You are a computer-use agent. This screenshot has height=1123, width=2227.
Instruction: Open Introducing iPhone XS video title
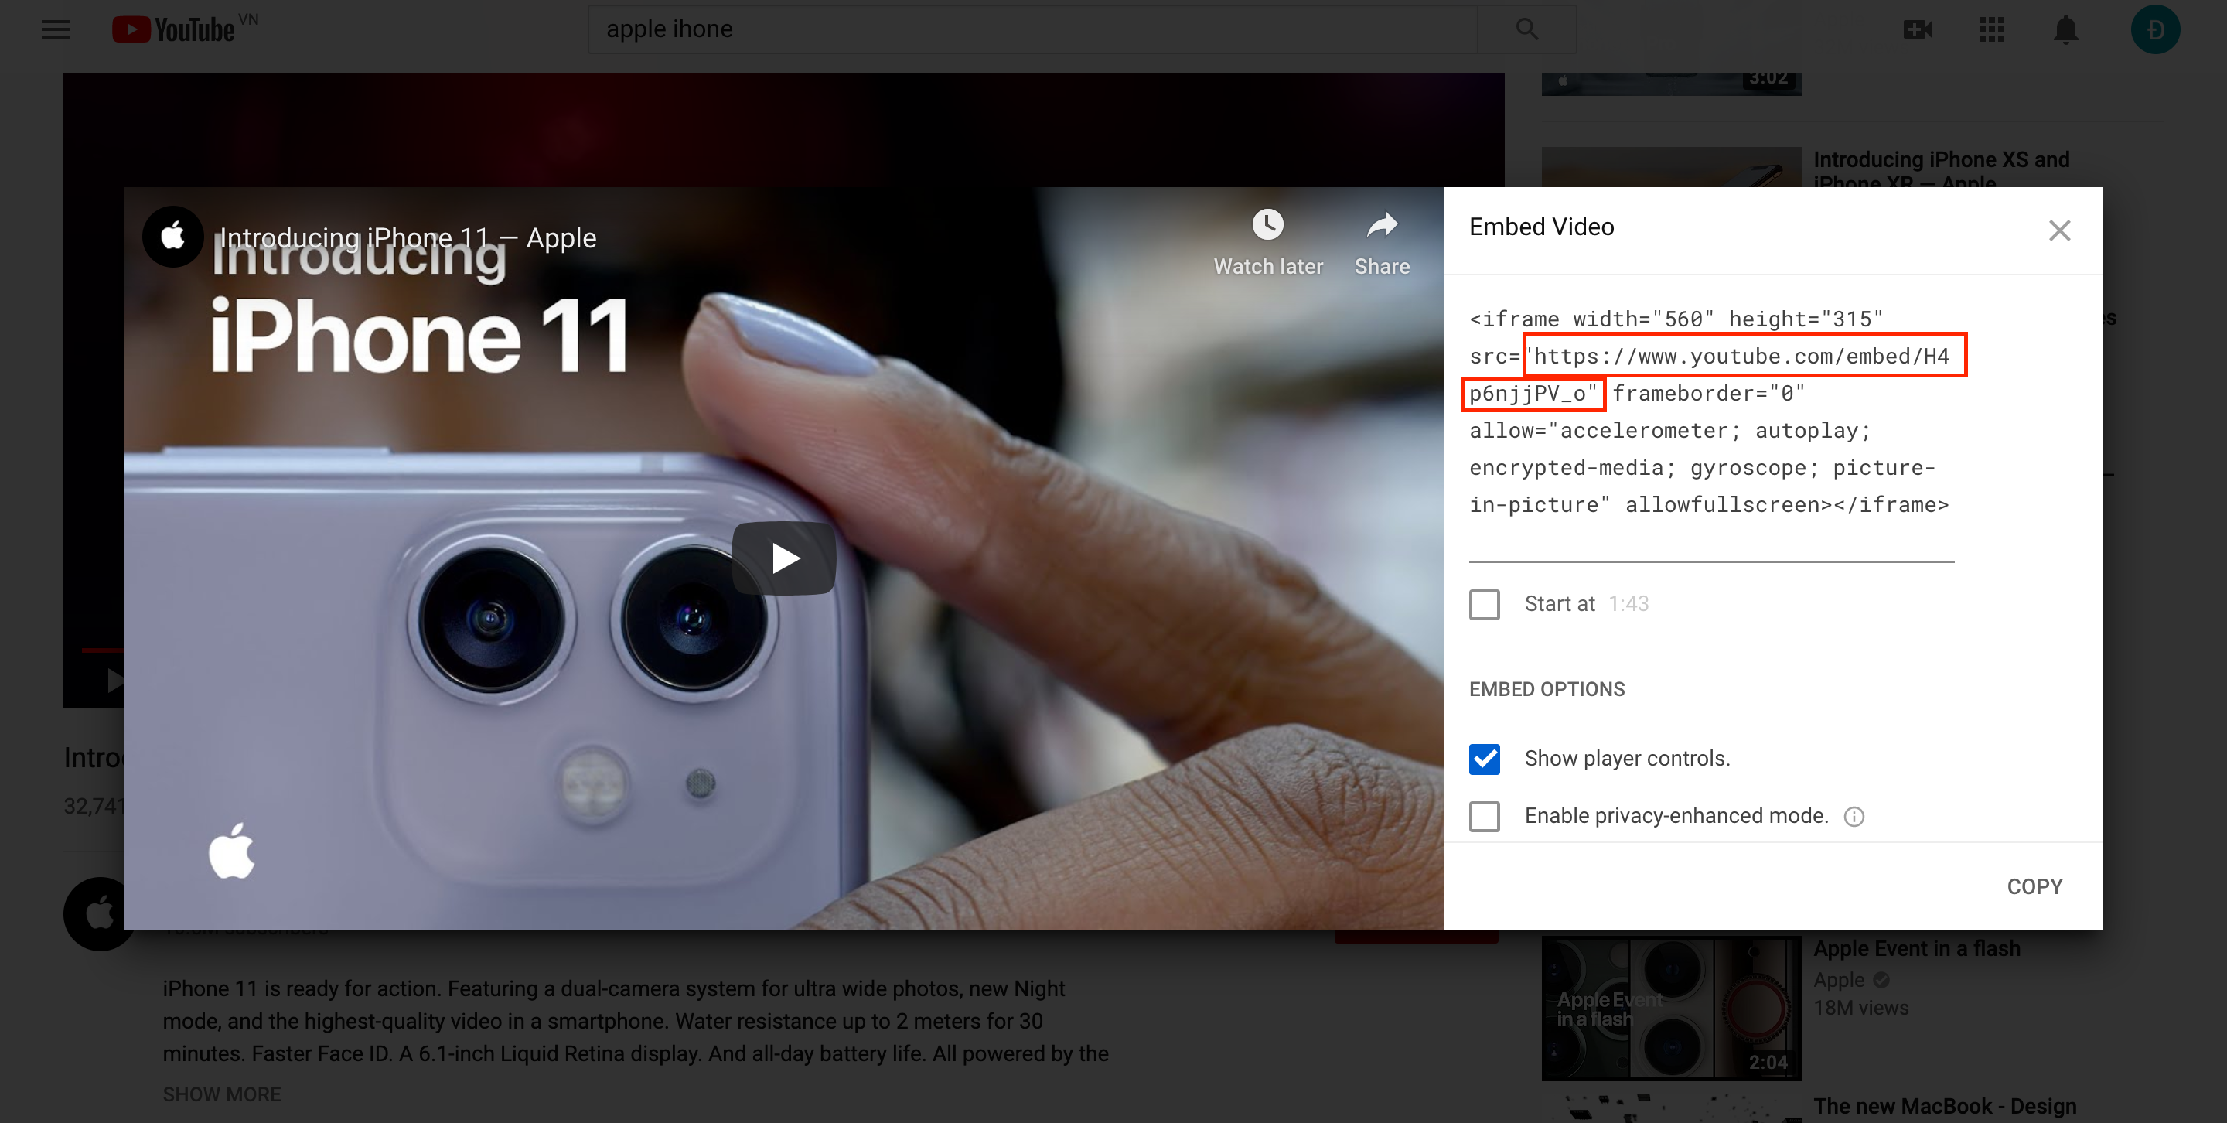pyautogui.click(x=1941, y=170)
